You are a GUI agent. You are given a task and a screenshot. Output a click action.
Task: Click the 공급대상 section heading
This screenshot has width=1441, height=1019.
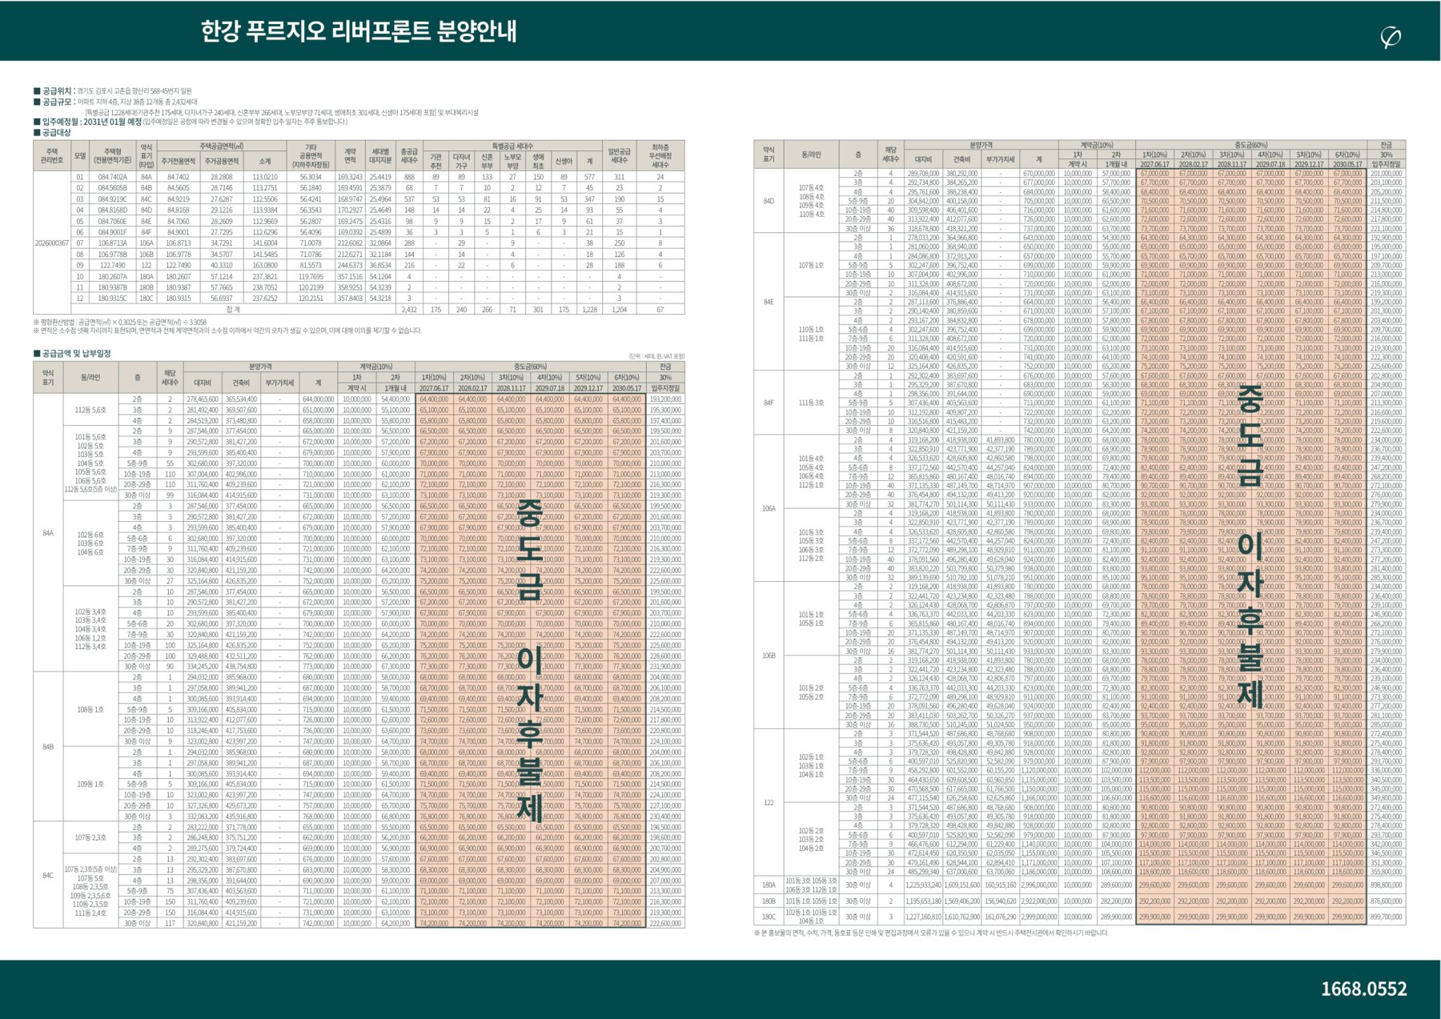[52, 132]
